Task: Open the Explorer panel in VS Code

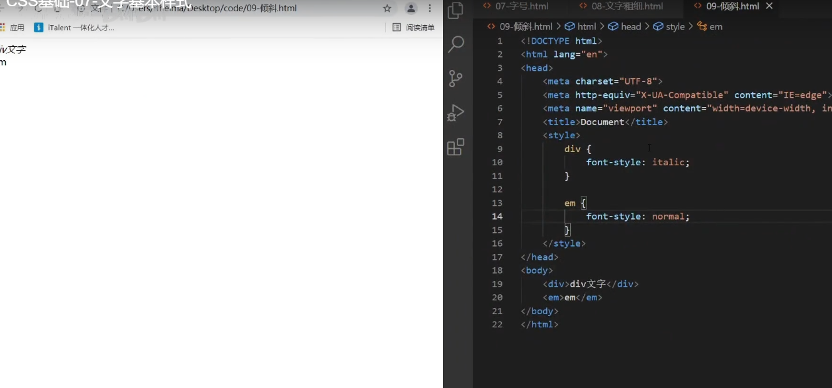Action: (456, 11)
